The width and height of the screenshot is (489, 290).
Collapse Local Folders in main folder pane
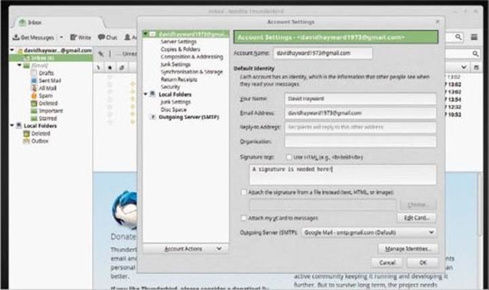(12, 126)
